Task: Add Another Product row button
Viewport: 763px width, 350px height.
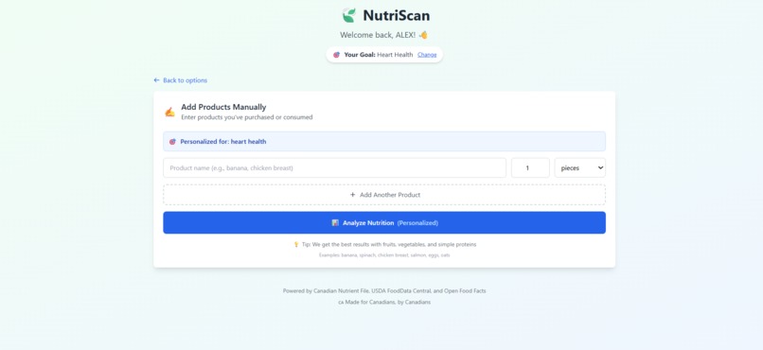Action: (384, 195)
